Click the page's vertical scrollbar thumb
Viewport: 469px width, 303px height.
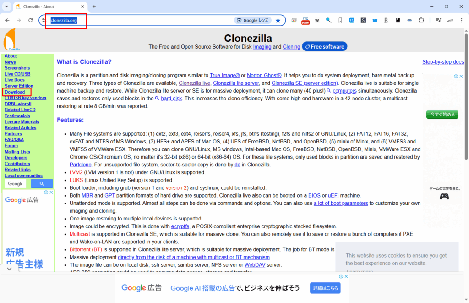tap(466, 96)
